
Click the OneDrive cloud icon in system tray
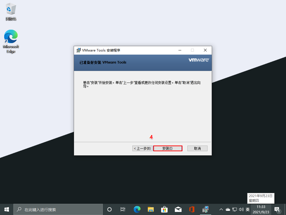pos(228,209)
